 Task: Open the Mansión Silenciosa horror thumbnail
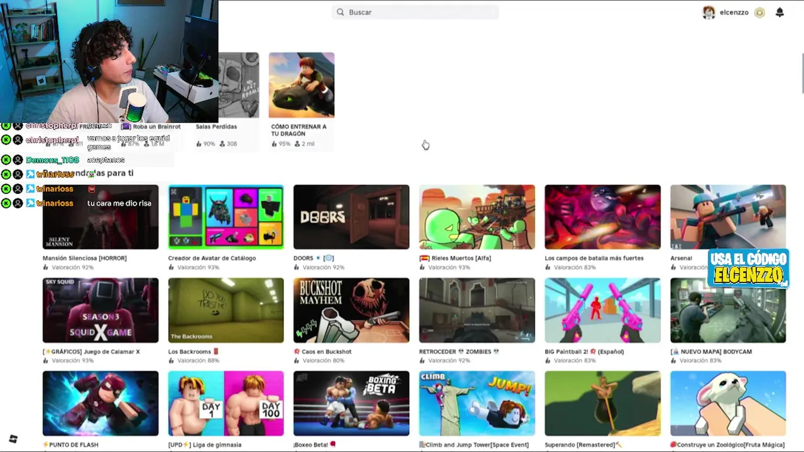(100, 217)
